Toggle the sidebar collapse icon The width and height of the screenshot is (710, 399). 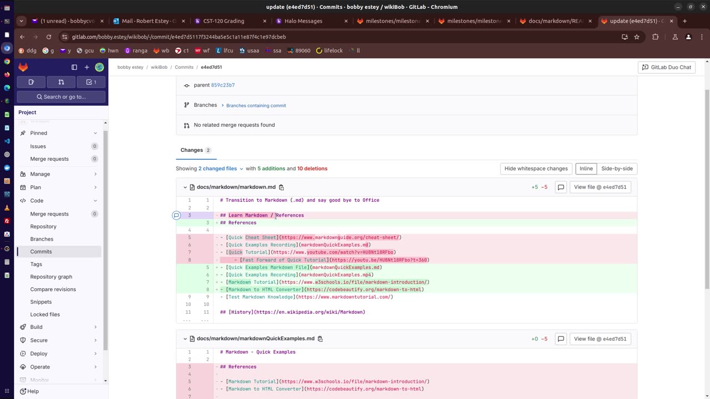74,67
